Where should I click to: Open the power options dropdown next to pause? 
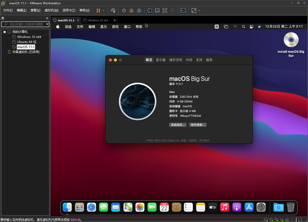click(104, 11)
